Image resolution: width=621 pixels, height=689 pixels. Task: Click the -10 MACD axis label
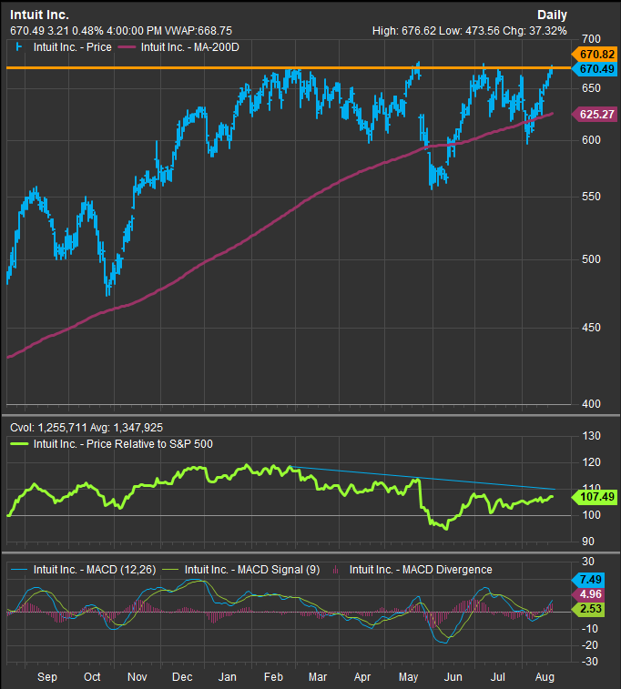[590, 629]
